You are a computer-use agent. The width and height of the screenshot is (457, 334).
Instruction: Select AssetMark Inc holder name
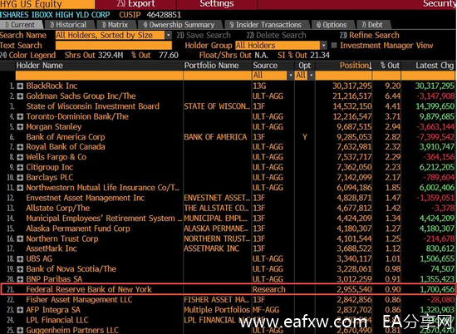coord(52,248)
